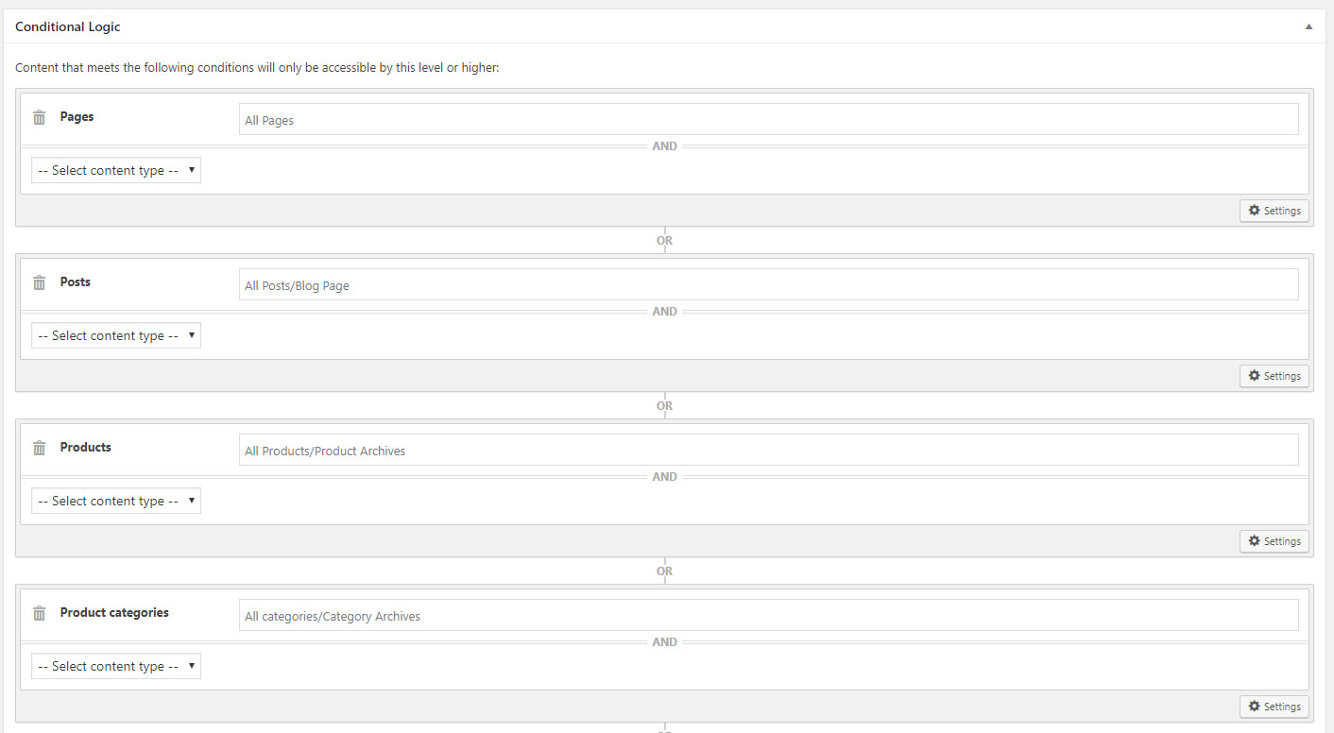The height and width of the screenshot is (733, 1334).
Task: Collapse the Conditional Logic panel arrow
Action: click(1308, 26)
